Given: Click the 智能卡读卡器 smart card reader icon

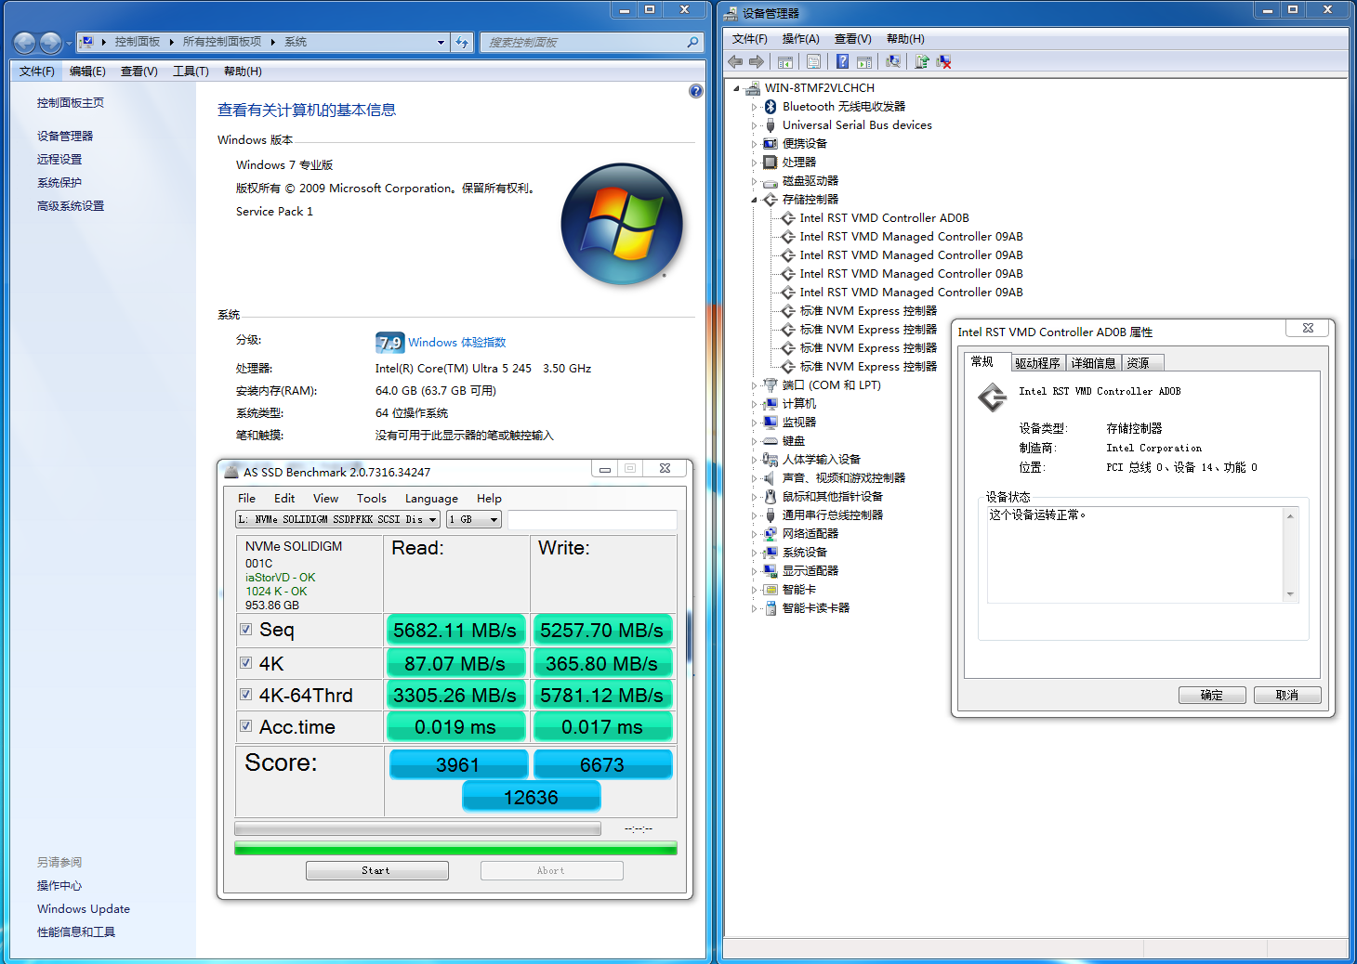Looking at the screenshot, I should pyautogui.click(x=770, y=608).
